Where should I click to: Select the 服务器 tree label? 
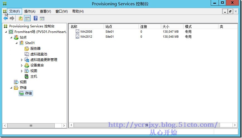(35, 49)
